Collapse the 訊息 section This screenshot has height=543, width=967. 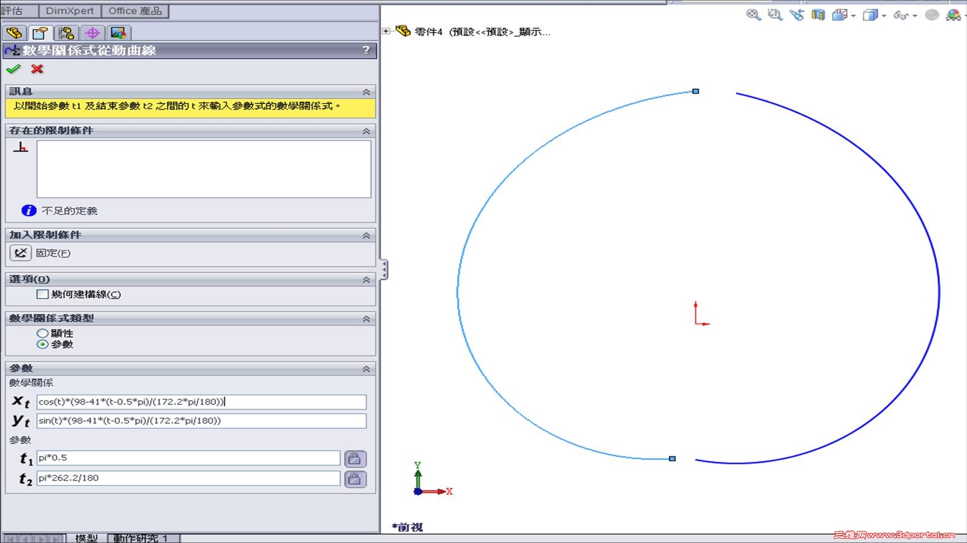(366, 92)
